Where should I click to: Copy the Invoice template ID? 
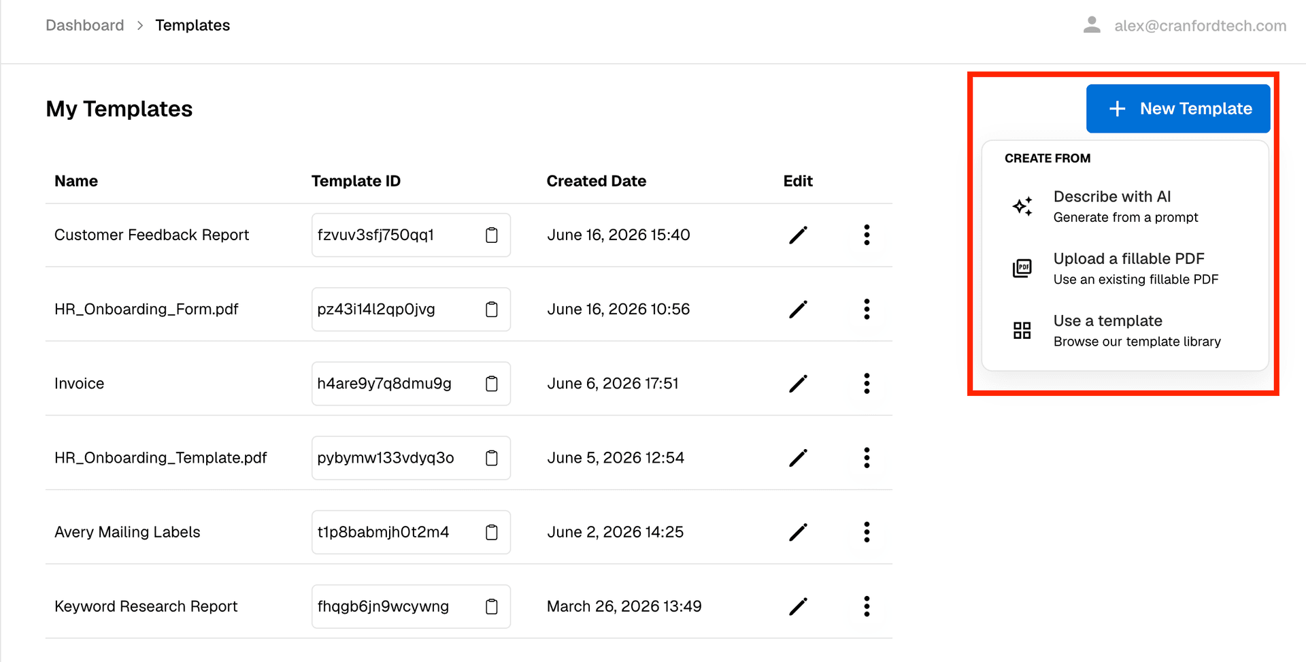pos(492,383)
